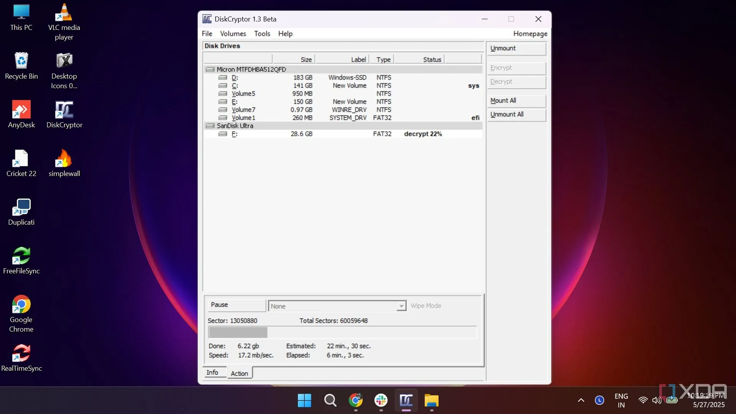Open simplewall desktop shortcut

[x=64, y=159]
